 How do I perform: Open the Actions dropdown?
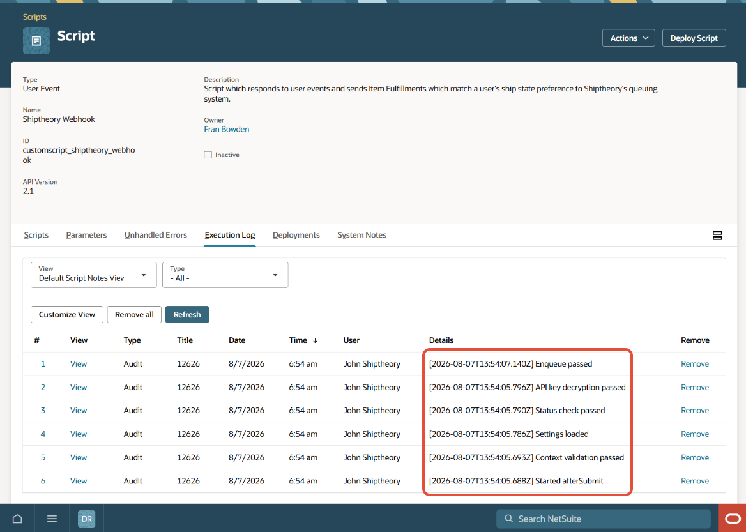coord(628,38)
